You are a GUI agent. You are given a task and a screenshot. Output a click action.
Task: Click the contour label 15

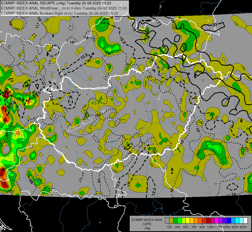[x=134, y=29]
